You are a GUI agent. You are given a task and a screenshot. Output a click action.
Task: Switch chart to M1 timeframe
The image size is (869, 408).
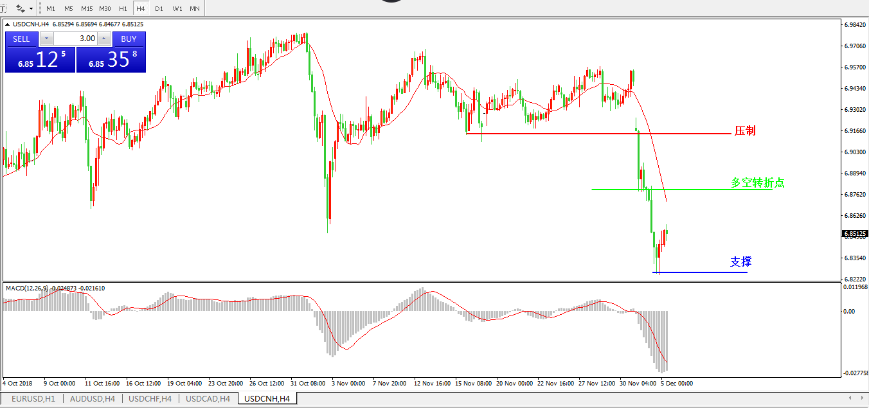51,8
